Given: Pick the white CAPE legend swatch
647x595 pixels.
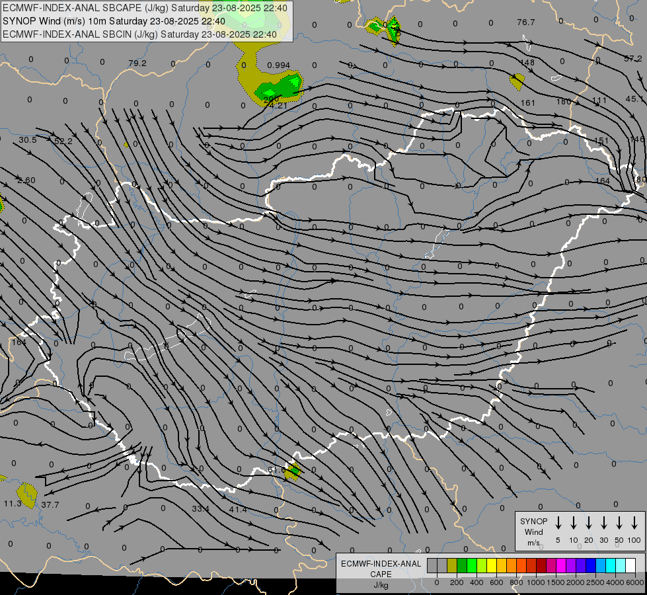Looking at the screenshot, I should pos(630,566).
